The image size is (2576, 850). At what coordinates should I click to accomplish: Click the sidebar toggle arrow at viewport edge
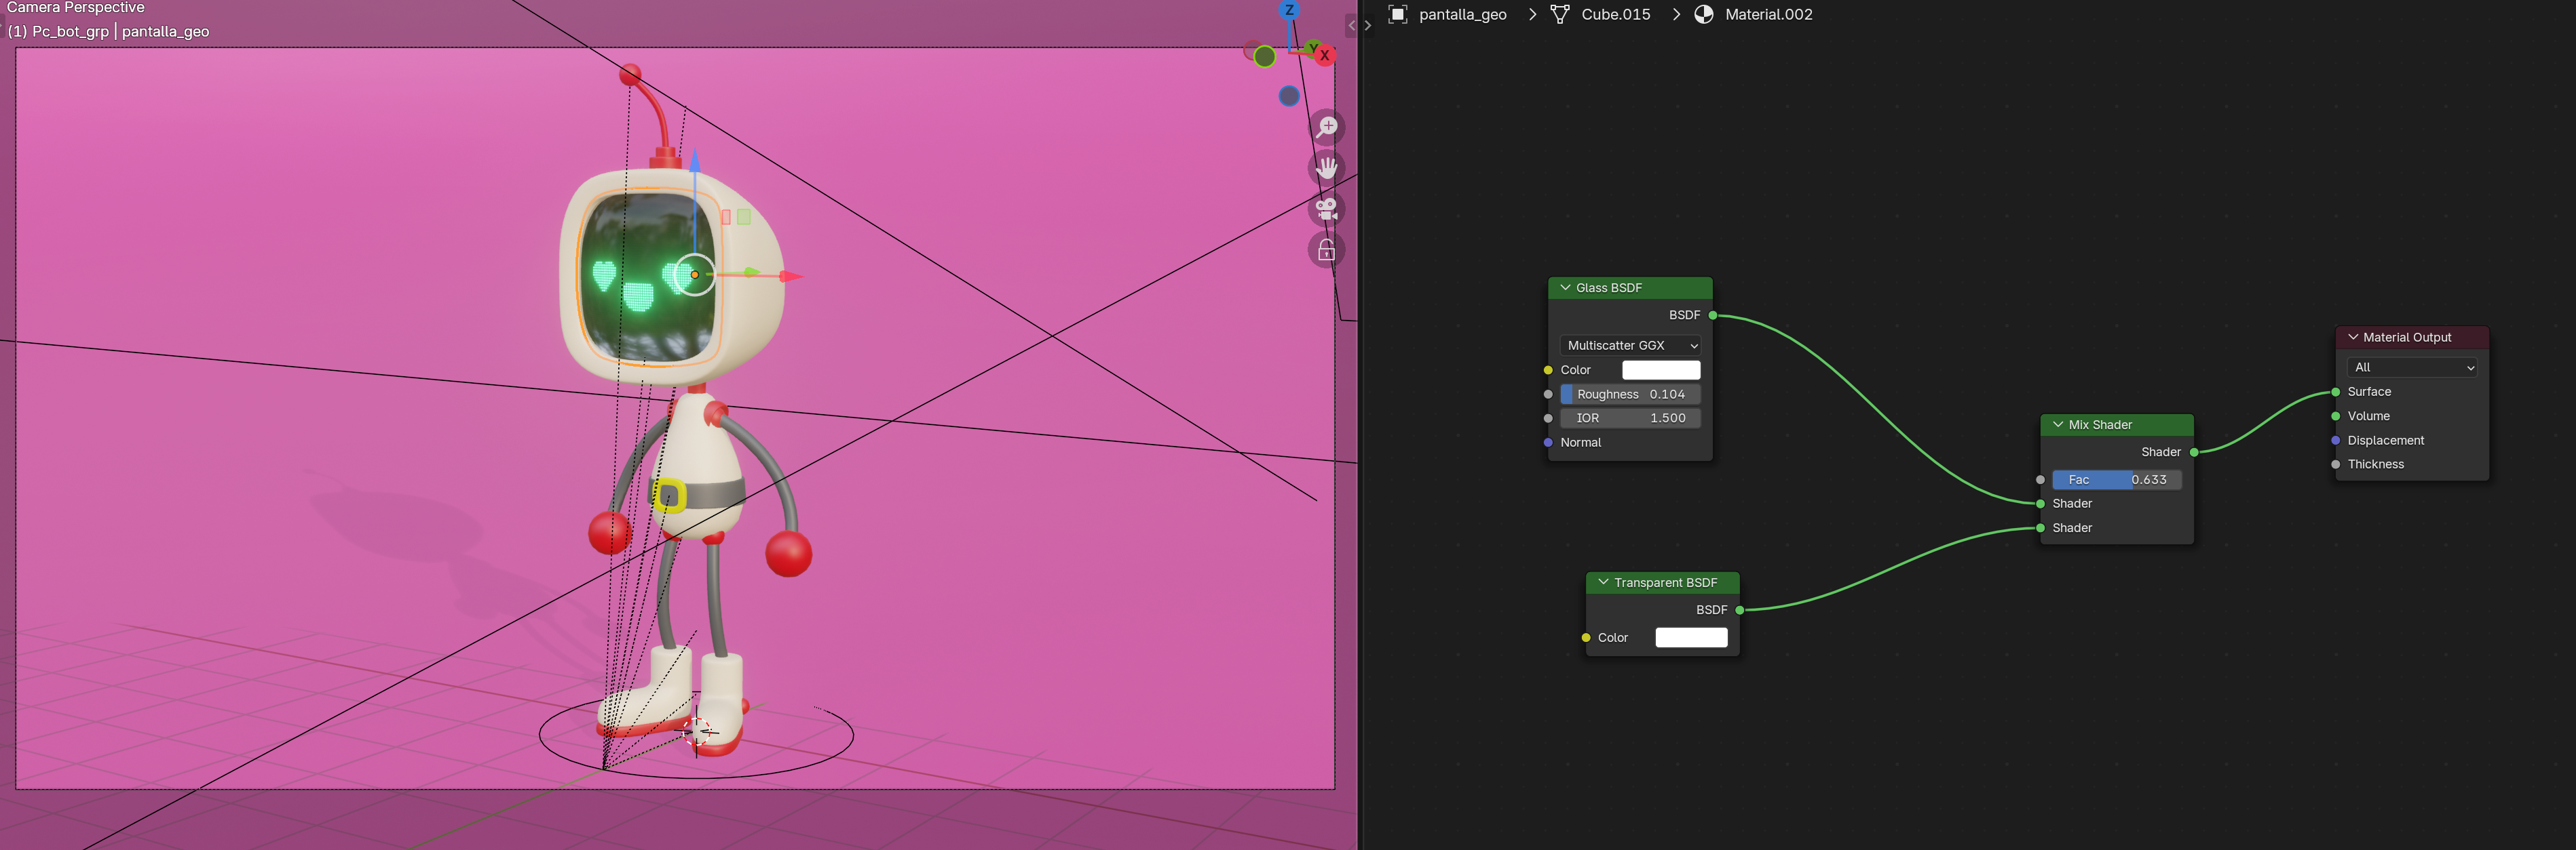click(1351, 26)
